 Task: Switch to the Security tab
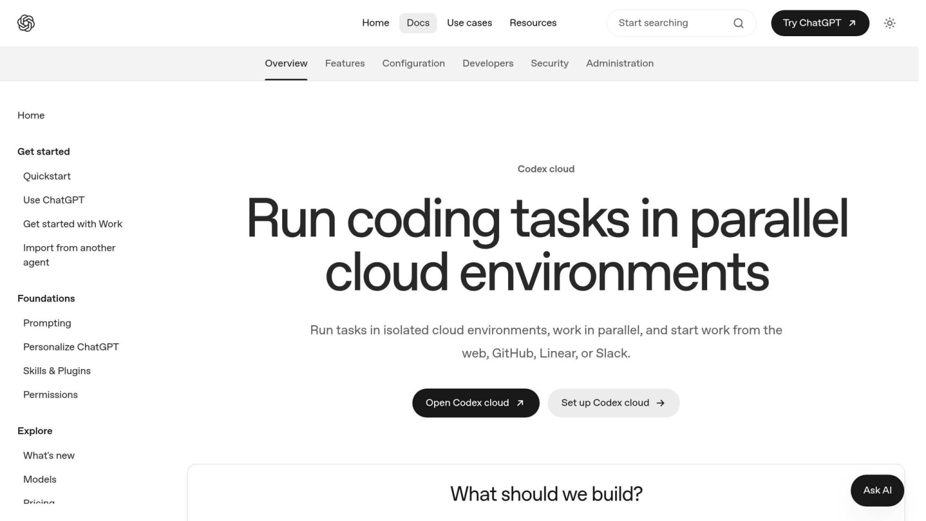(x=550, y=63)
